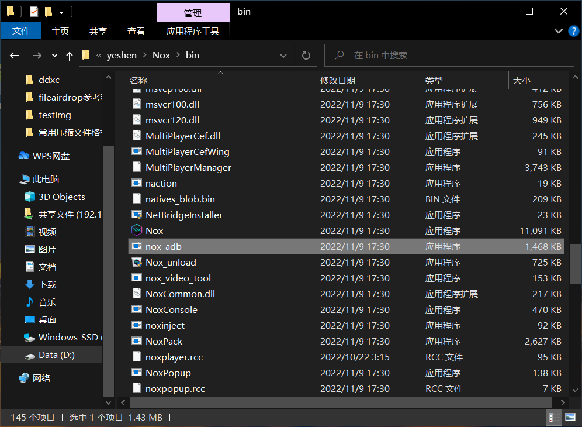Sort files by 大小 column
The image size is (582, 427).
tap(521, 80)
